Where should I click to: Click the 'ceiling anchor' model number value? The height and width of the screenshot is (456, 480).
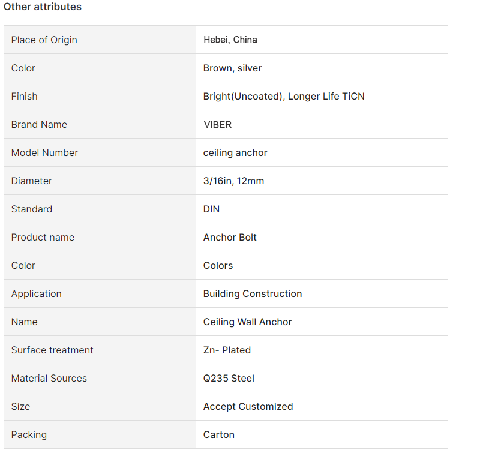pos(235,153)
